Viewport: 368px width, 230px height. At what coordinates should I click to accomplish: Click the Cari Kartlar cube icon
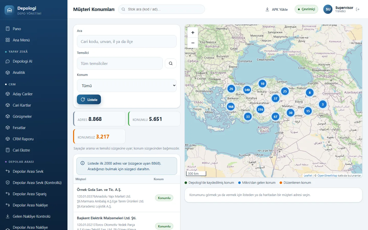coord(8,105)
